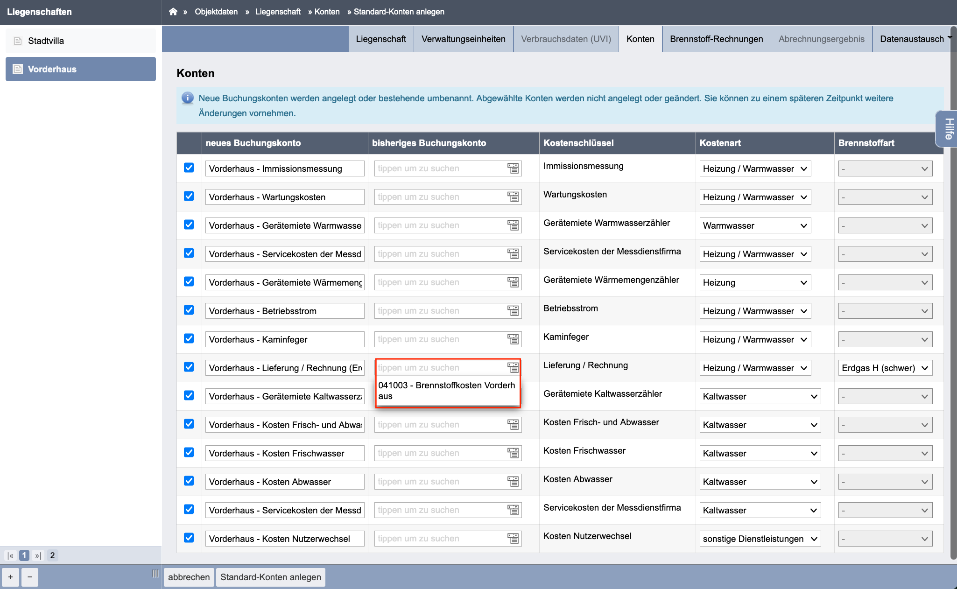Screen dimensions: 957x589
Task: Uncheck the Kosten Abwasser account checkbox
Action: (x=189, y=481)
